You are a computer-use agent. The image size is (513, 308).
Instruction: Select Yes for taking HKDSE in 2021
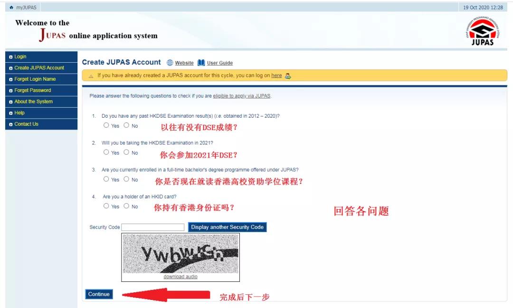[x=106, y=152]
